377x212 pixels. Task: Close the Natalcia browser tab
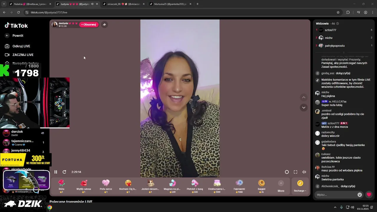point(50,4)
